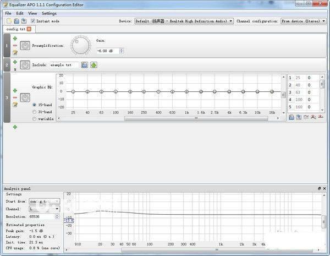This screenshot has width=330, height=256.
Task: Click the band table vertical scrollbar
Action: tap(322, 84)
